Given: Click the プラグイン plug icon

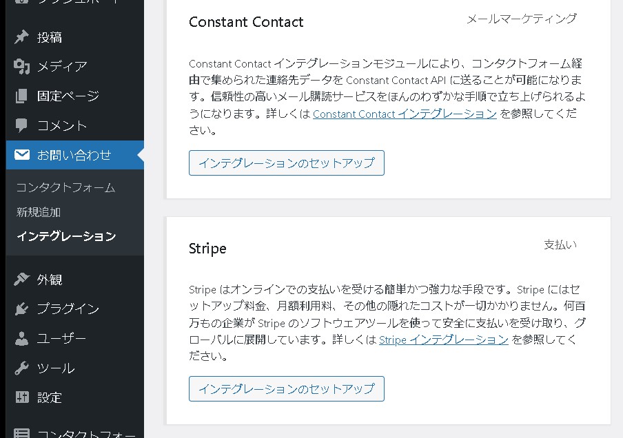Looking at the screenshot, I should click(22, 309).
